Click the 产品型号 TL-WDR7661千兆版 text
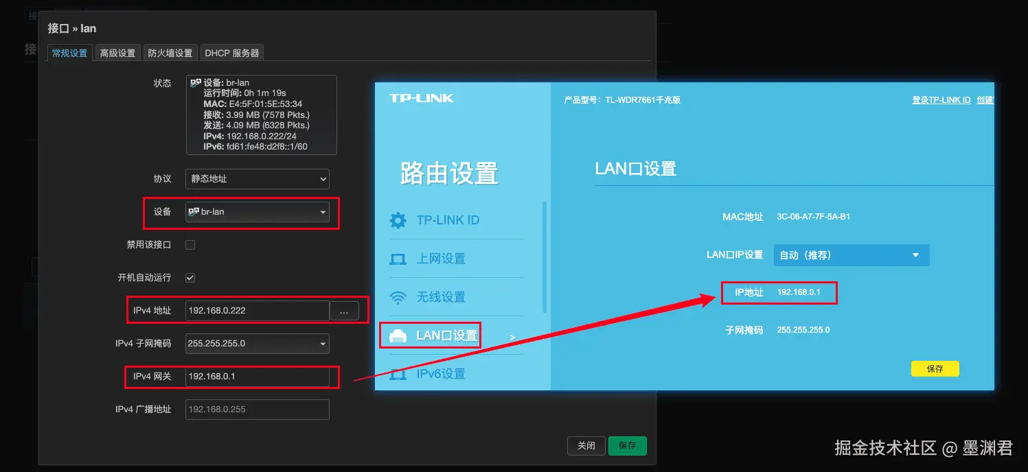This screenshot has height=472, width=1028. click(622, 100)
